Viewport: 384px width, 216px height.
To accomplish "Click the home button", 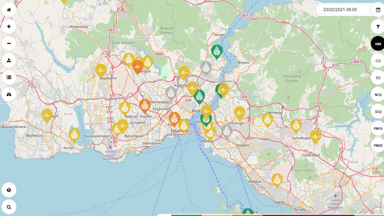I will (x=9, y=10).
